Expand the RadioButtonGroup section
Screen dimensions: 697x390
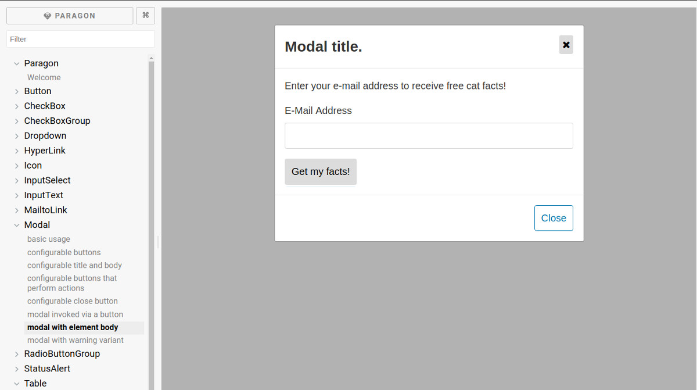point(16,353)
